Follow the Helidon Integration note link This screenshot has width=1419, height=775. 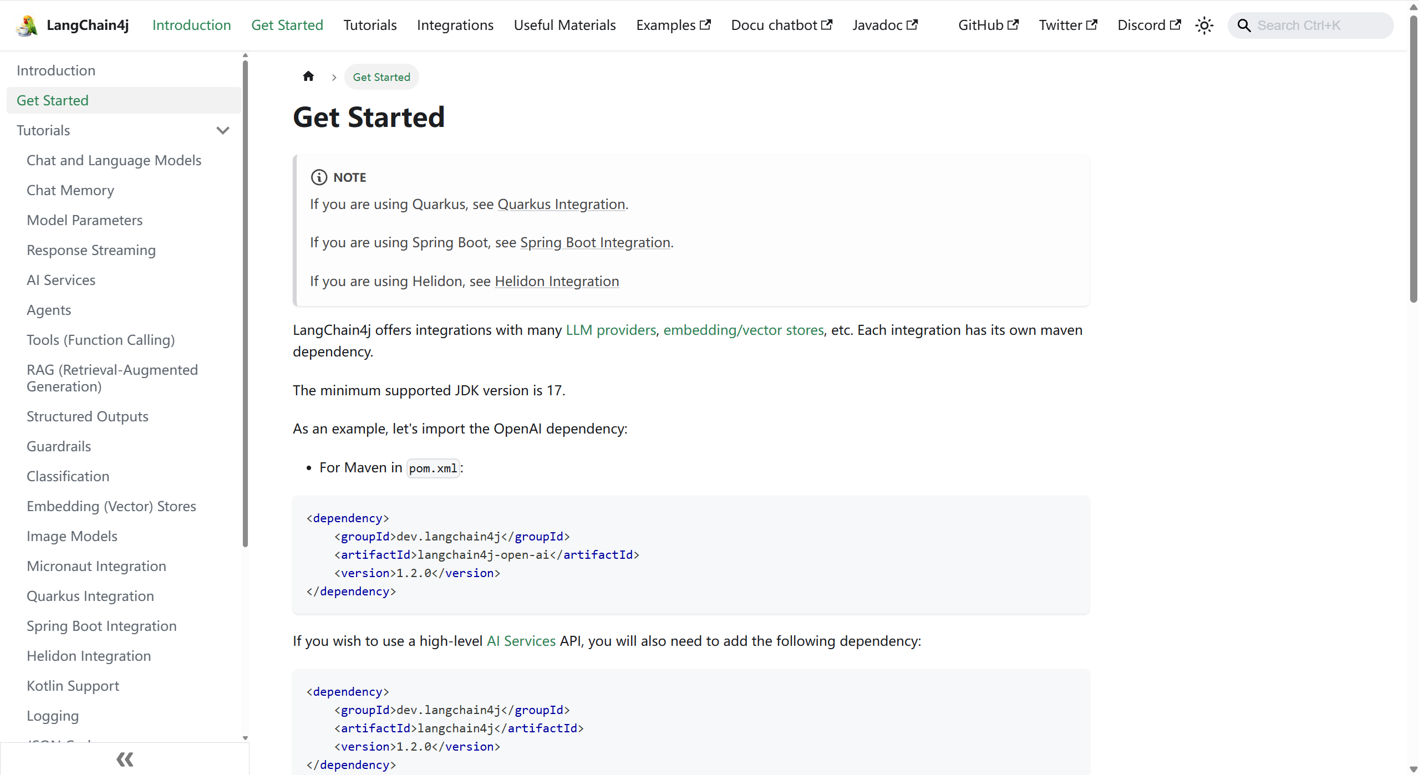pos(557,281)
